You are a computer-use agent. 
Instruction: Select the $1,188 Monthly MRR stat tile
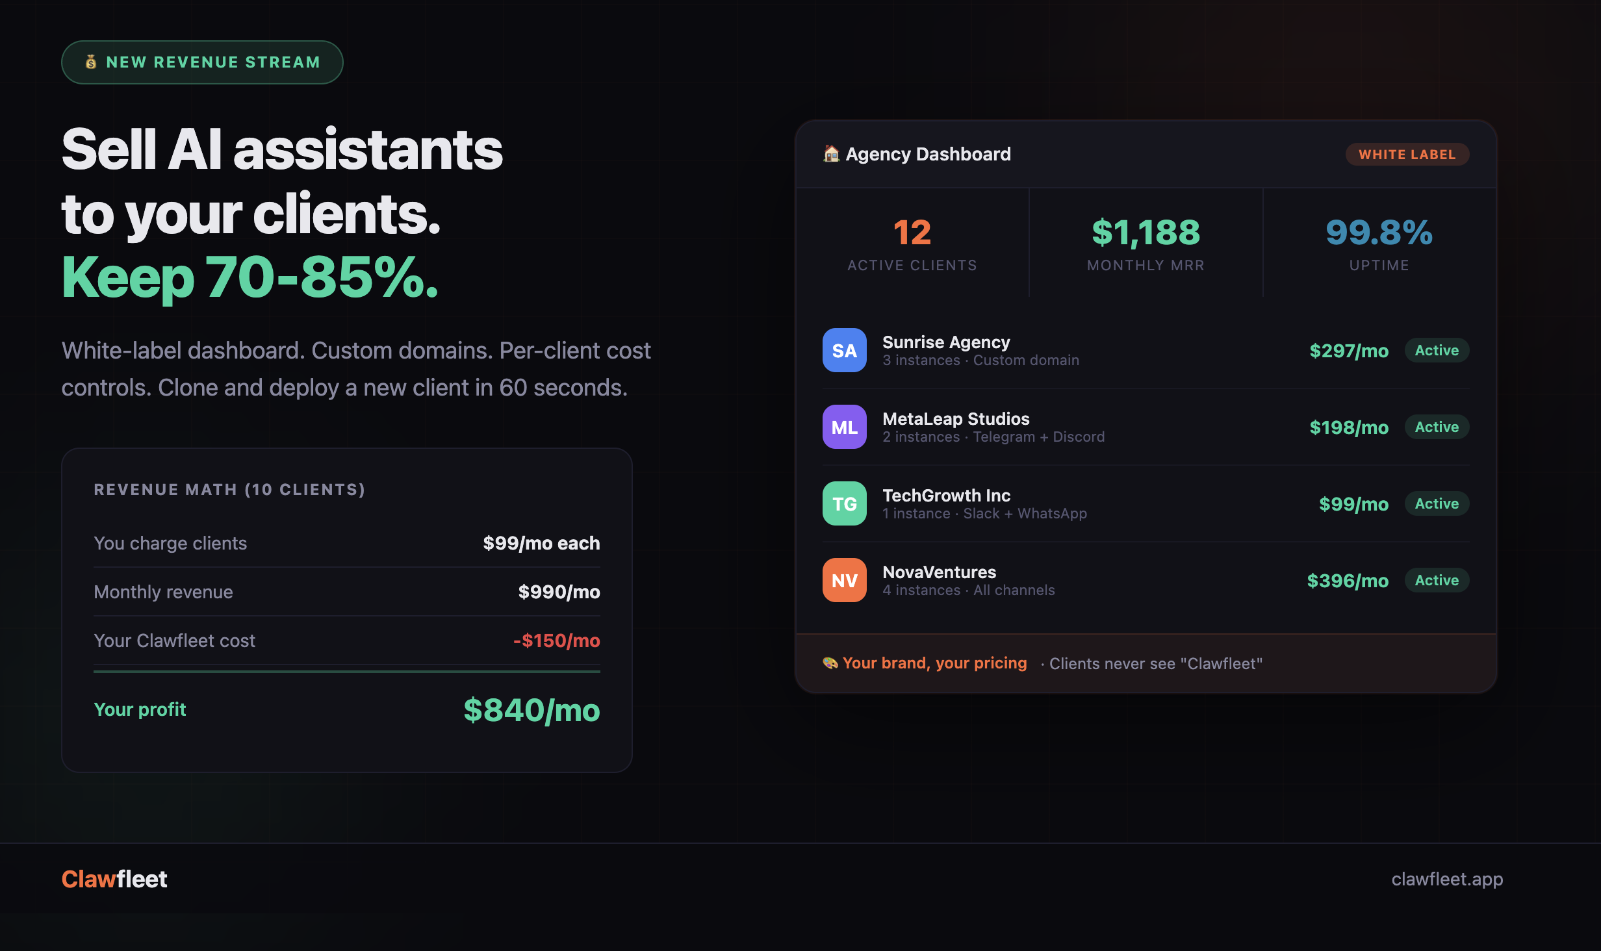[x=1146, y=243]
